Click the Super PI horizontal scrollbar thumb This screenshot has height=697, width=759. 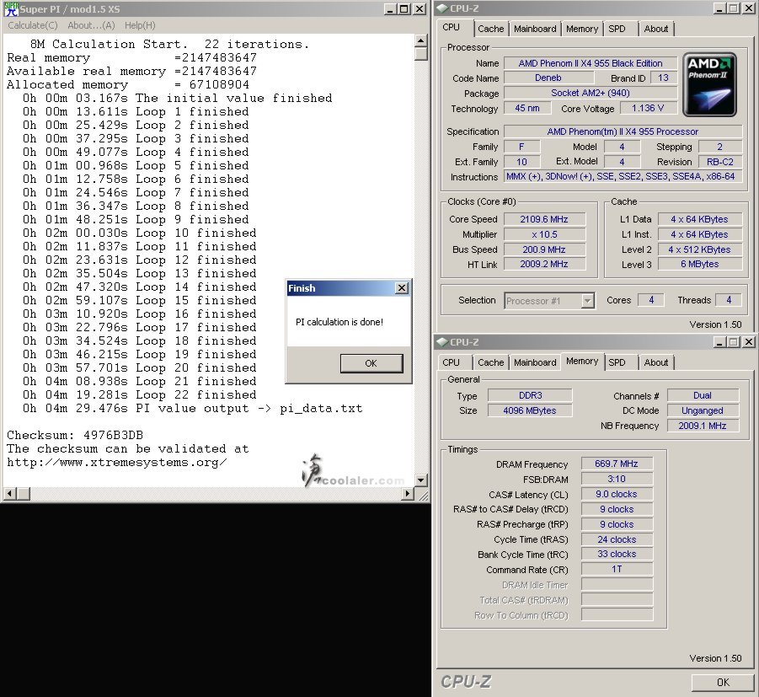pyautogui.click(x=24, y=494)
